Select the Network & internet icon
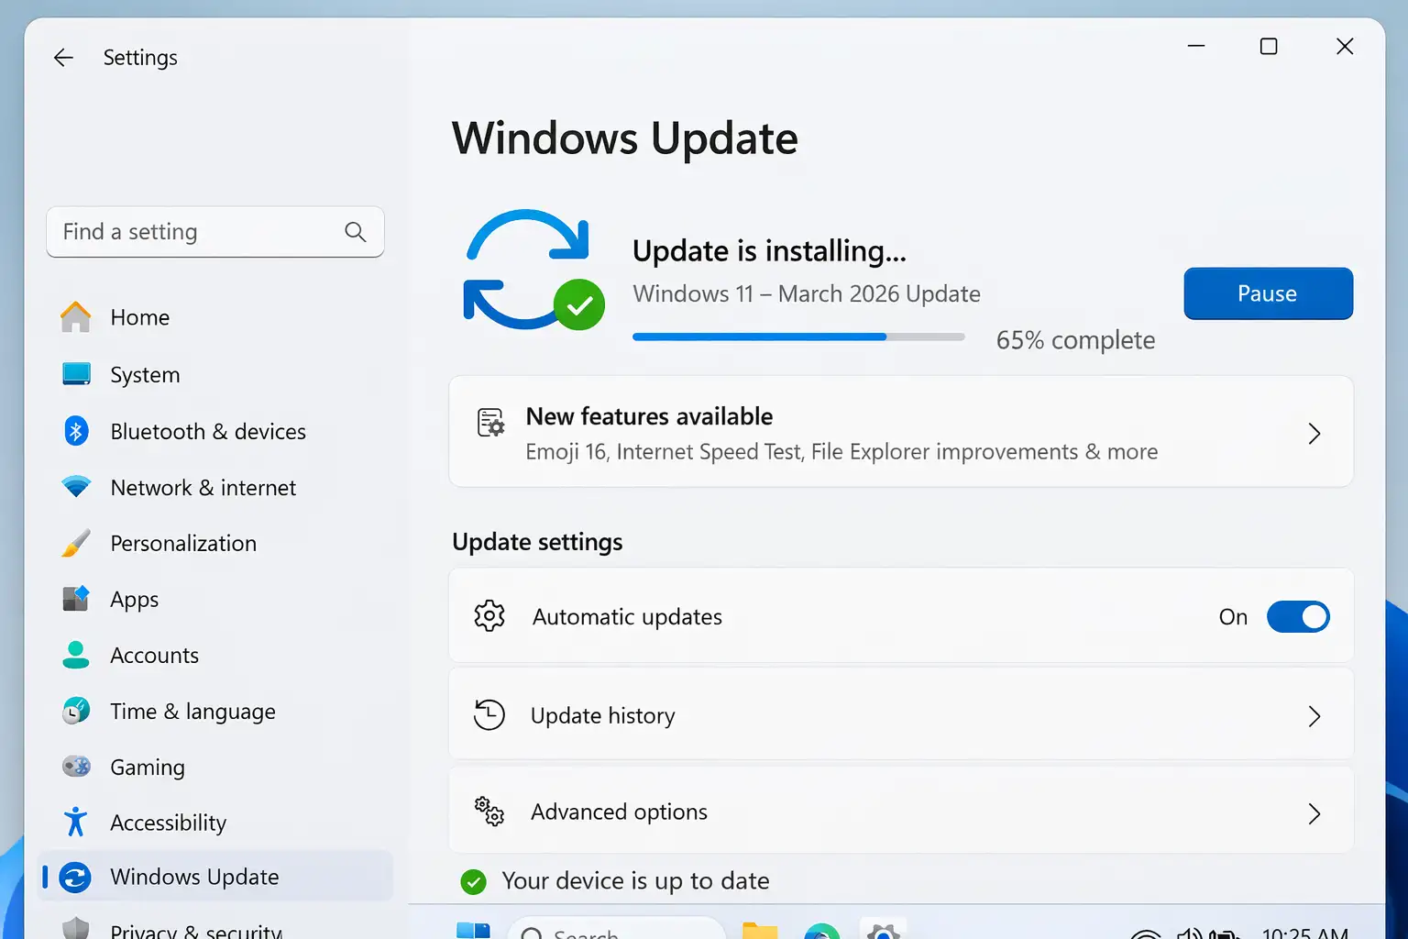Screen dimensions: 1408x939 (x=77, y=487)
